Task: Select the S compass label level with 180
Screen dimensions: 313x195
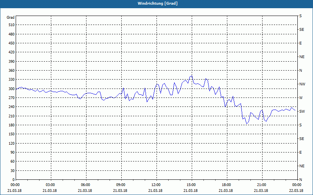Action: (x=300, y=125)
